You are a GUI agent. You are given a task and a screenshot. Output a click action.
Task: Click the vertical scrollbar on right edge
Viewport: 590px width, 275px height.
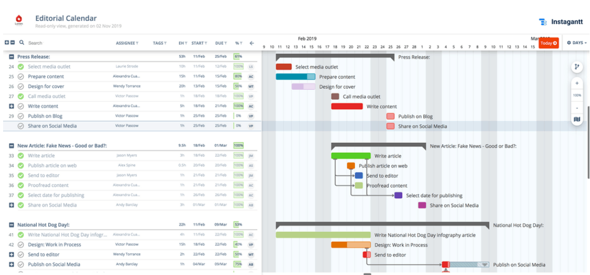click(588, 142)
